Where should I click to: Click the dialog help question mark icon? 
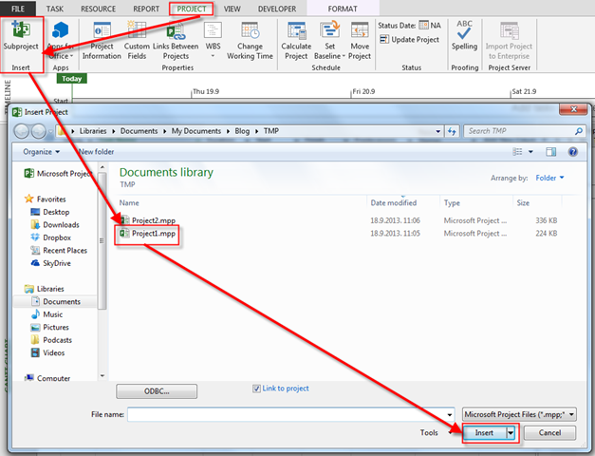(x=572, y=151)
